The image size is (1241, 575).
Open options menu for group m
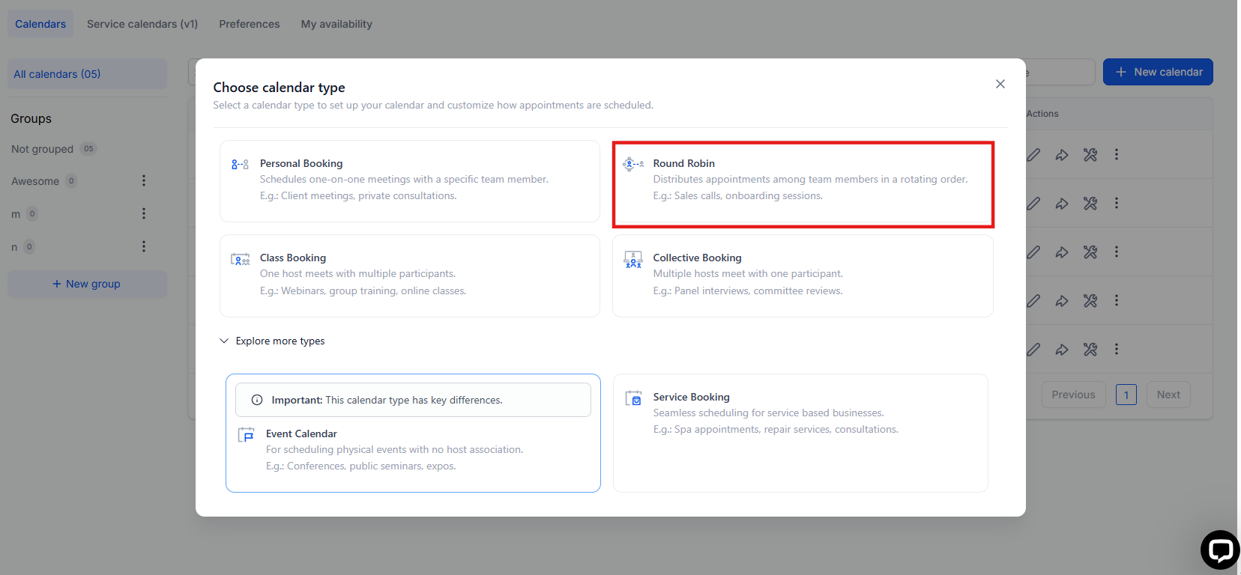[x=144, y=213]
